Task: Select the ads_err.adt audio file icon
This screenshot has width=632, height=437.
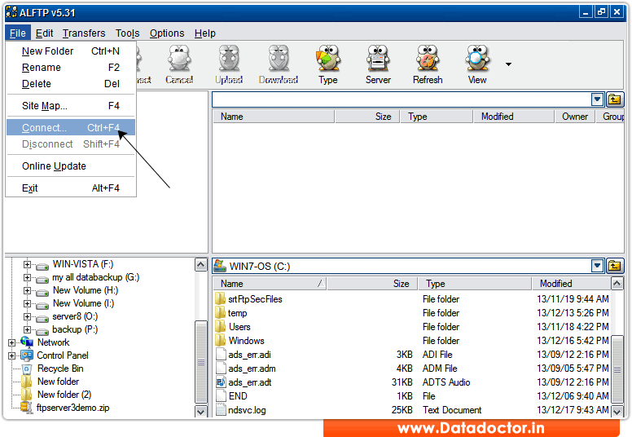Action: pyautogui.click(x=221, y=382)
